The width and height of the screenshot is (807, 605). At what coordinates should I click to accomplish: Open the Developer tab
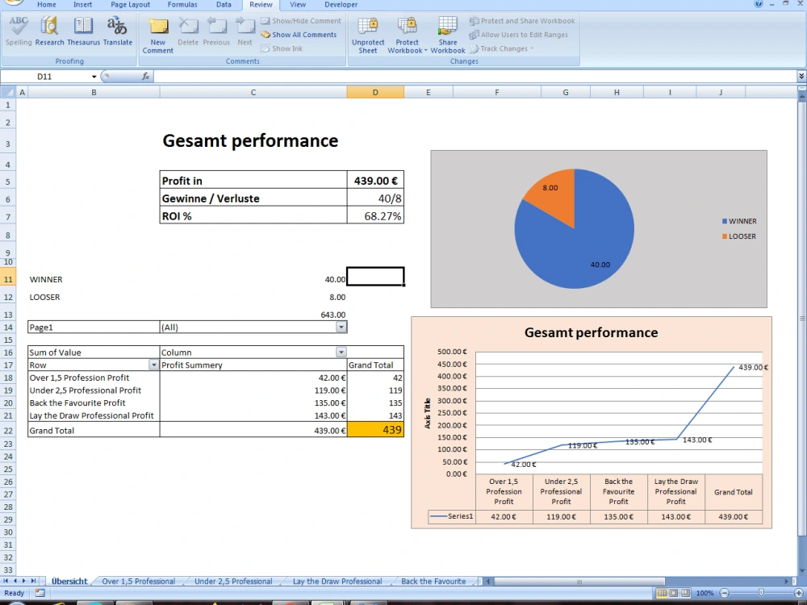point(341,5)
